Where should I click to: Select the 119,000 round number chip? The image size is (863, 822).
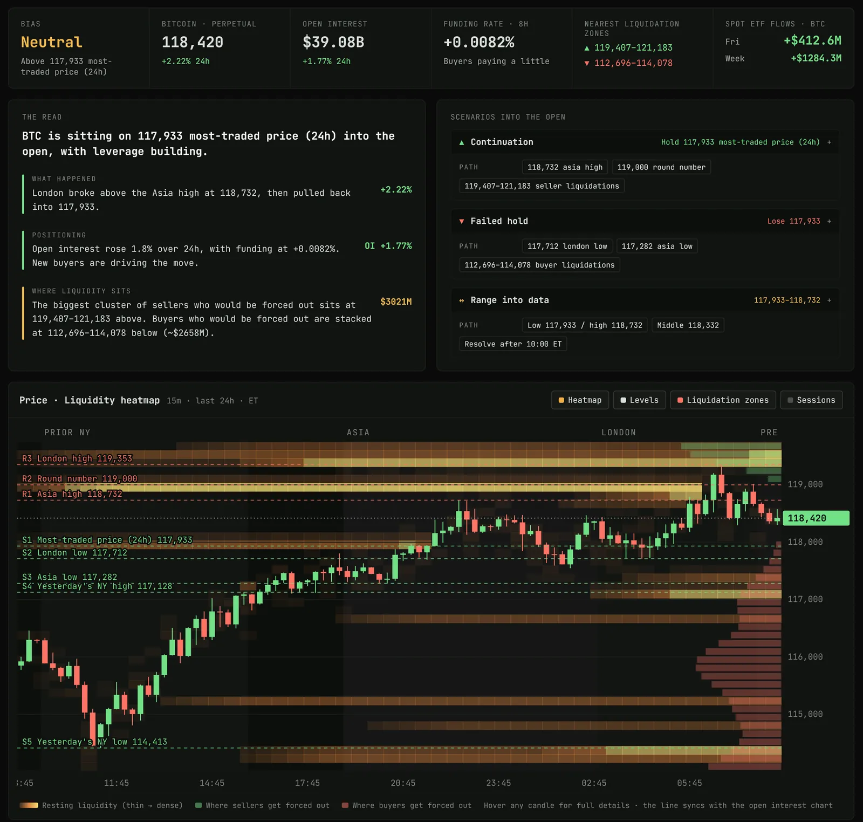[x=661, y=167]
